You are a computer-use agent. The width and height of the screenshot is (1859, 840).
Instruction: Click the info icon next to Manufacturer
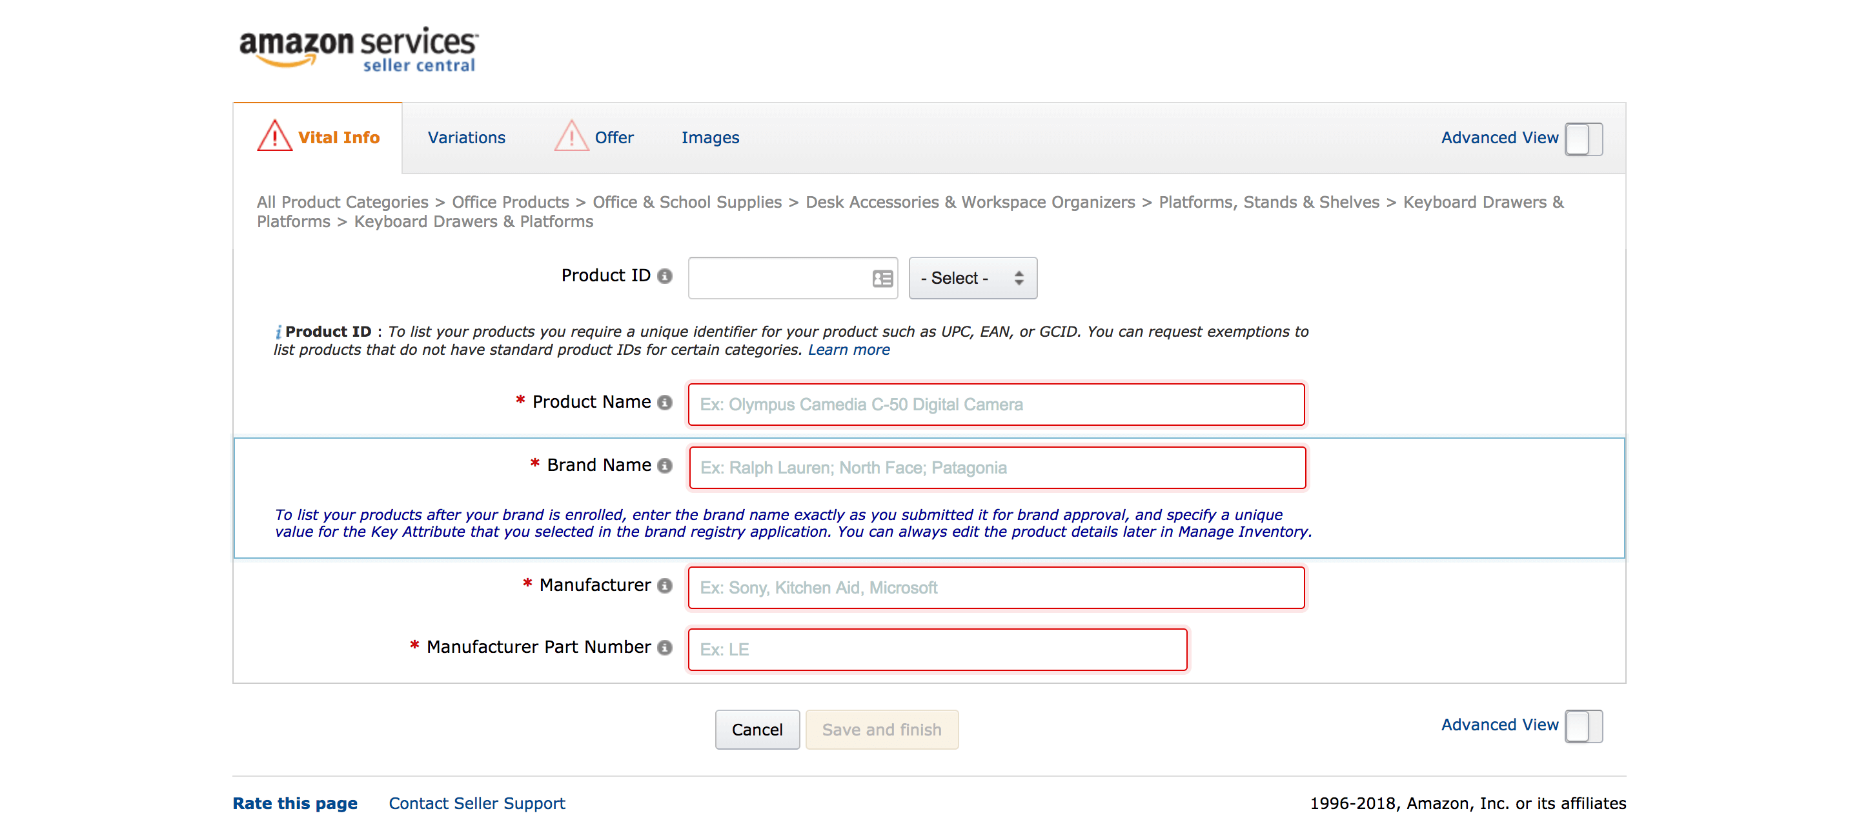(665, 585)
